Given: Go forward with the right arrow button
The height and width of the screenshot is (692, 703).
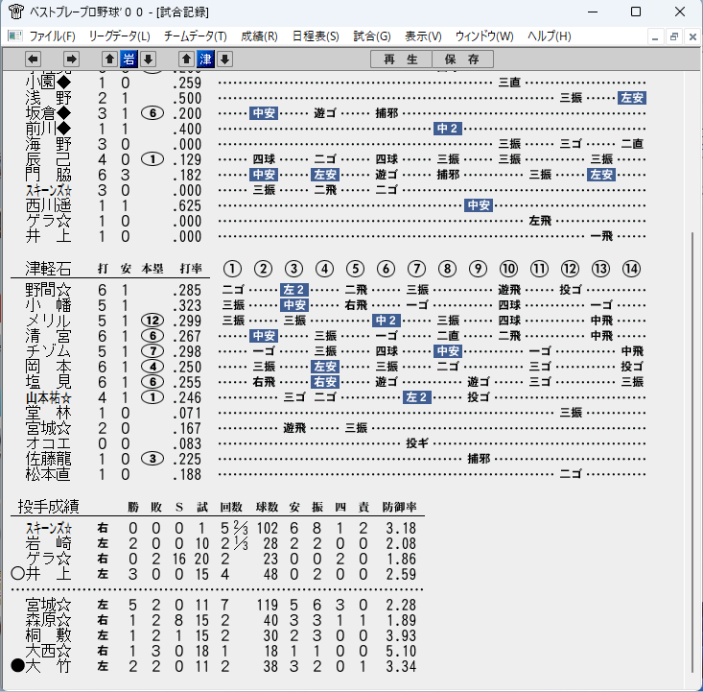Looking at the screenshot, I should [x=71, y=59].
